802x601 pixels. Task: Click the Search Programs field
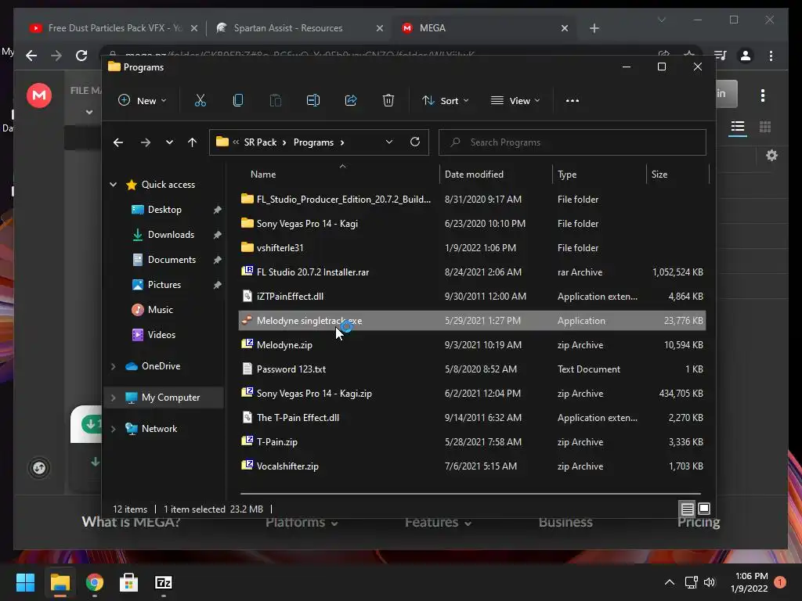(573, 142)
